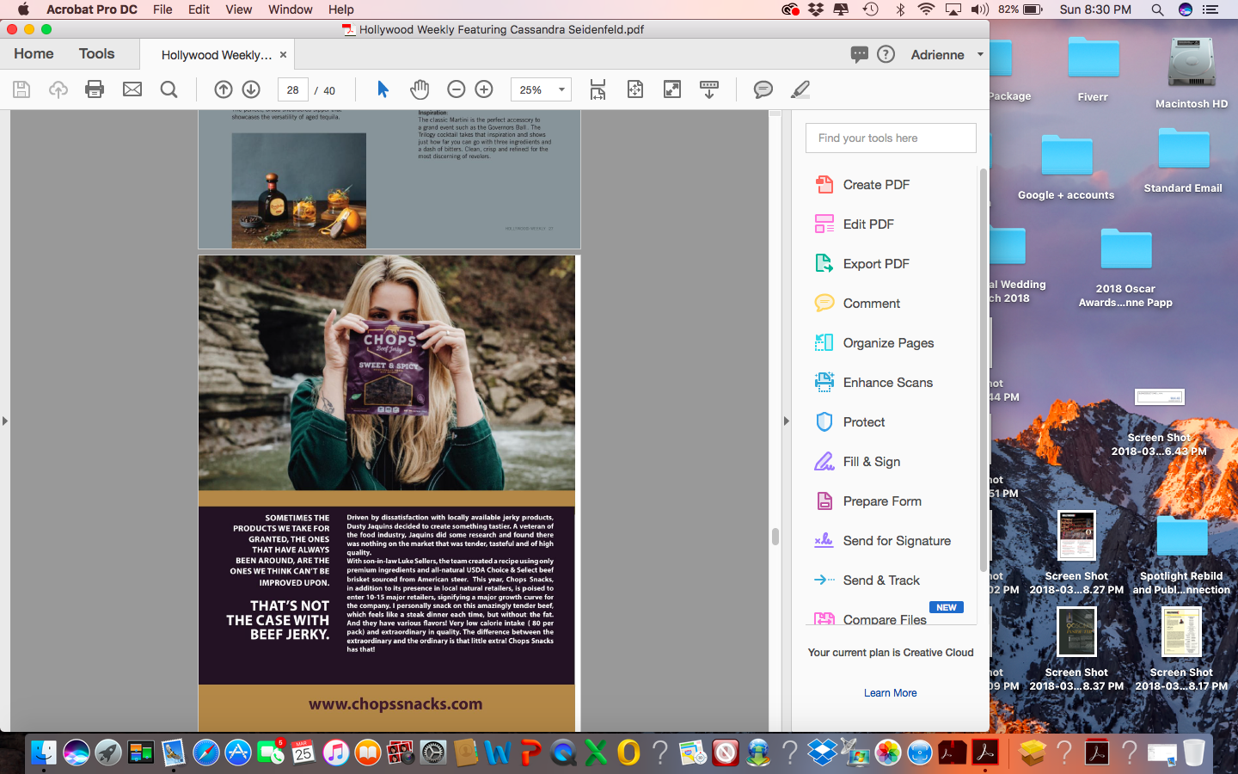This screenshot has height=774, width=1238.
Task: Open the Apple menu
Action: pyautogui.click(x=23, y=9)
